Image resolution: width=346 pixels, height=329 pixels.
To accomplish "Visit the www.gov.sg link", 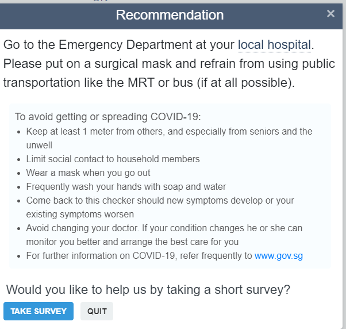I will (x=279, y=256).
